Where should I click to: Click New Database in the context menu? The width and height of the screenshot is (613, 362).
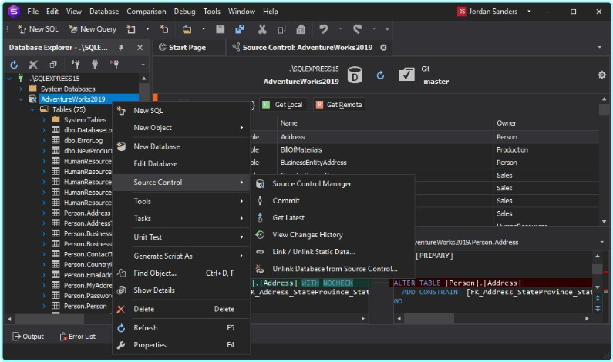click(x=181, y=146)
